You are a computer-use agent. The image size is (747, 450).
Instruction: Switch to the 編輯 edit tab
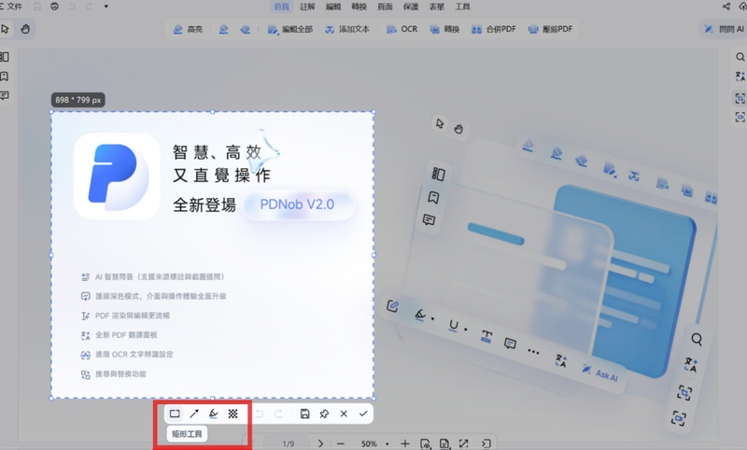[333, 7]
